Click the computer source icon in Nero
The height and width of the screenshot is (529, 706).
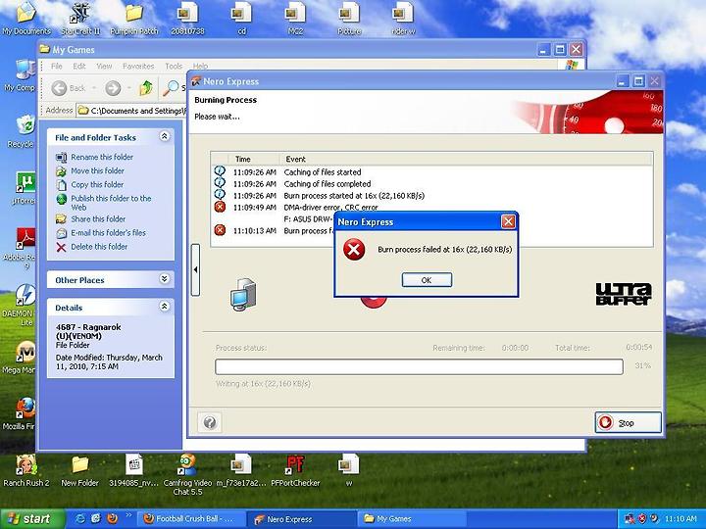(243, 295)
